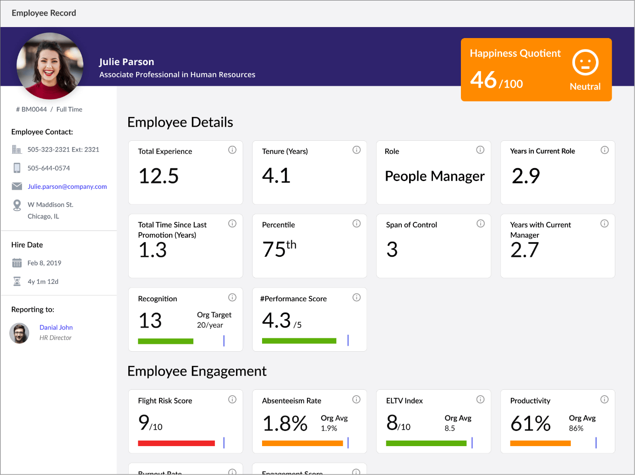Image resolution: width=635 pixels, height=475 pixels.
Task: Click the 'Employee Engagement' section heading
Action: pos(197,371)
